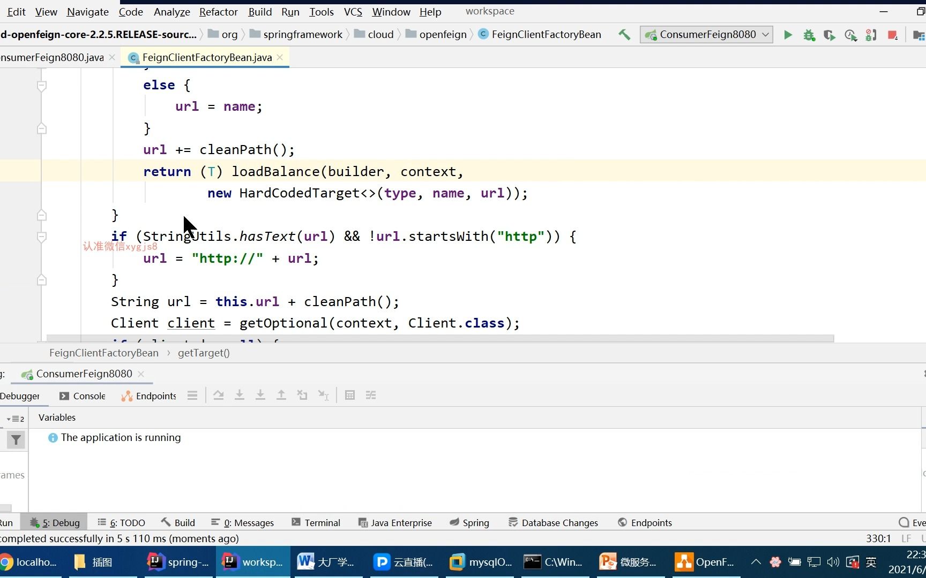Close the FeignClientFactoryBean.java editor tab
Screen dimensions: 926x578
coord(280,57)
